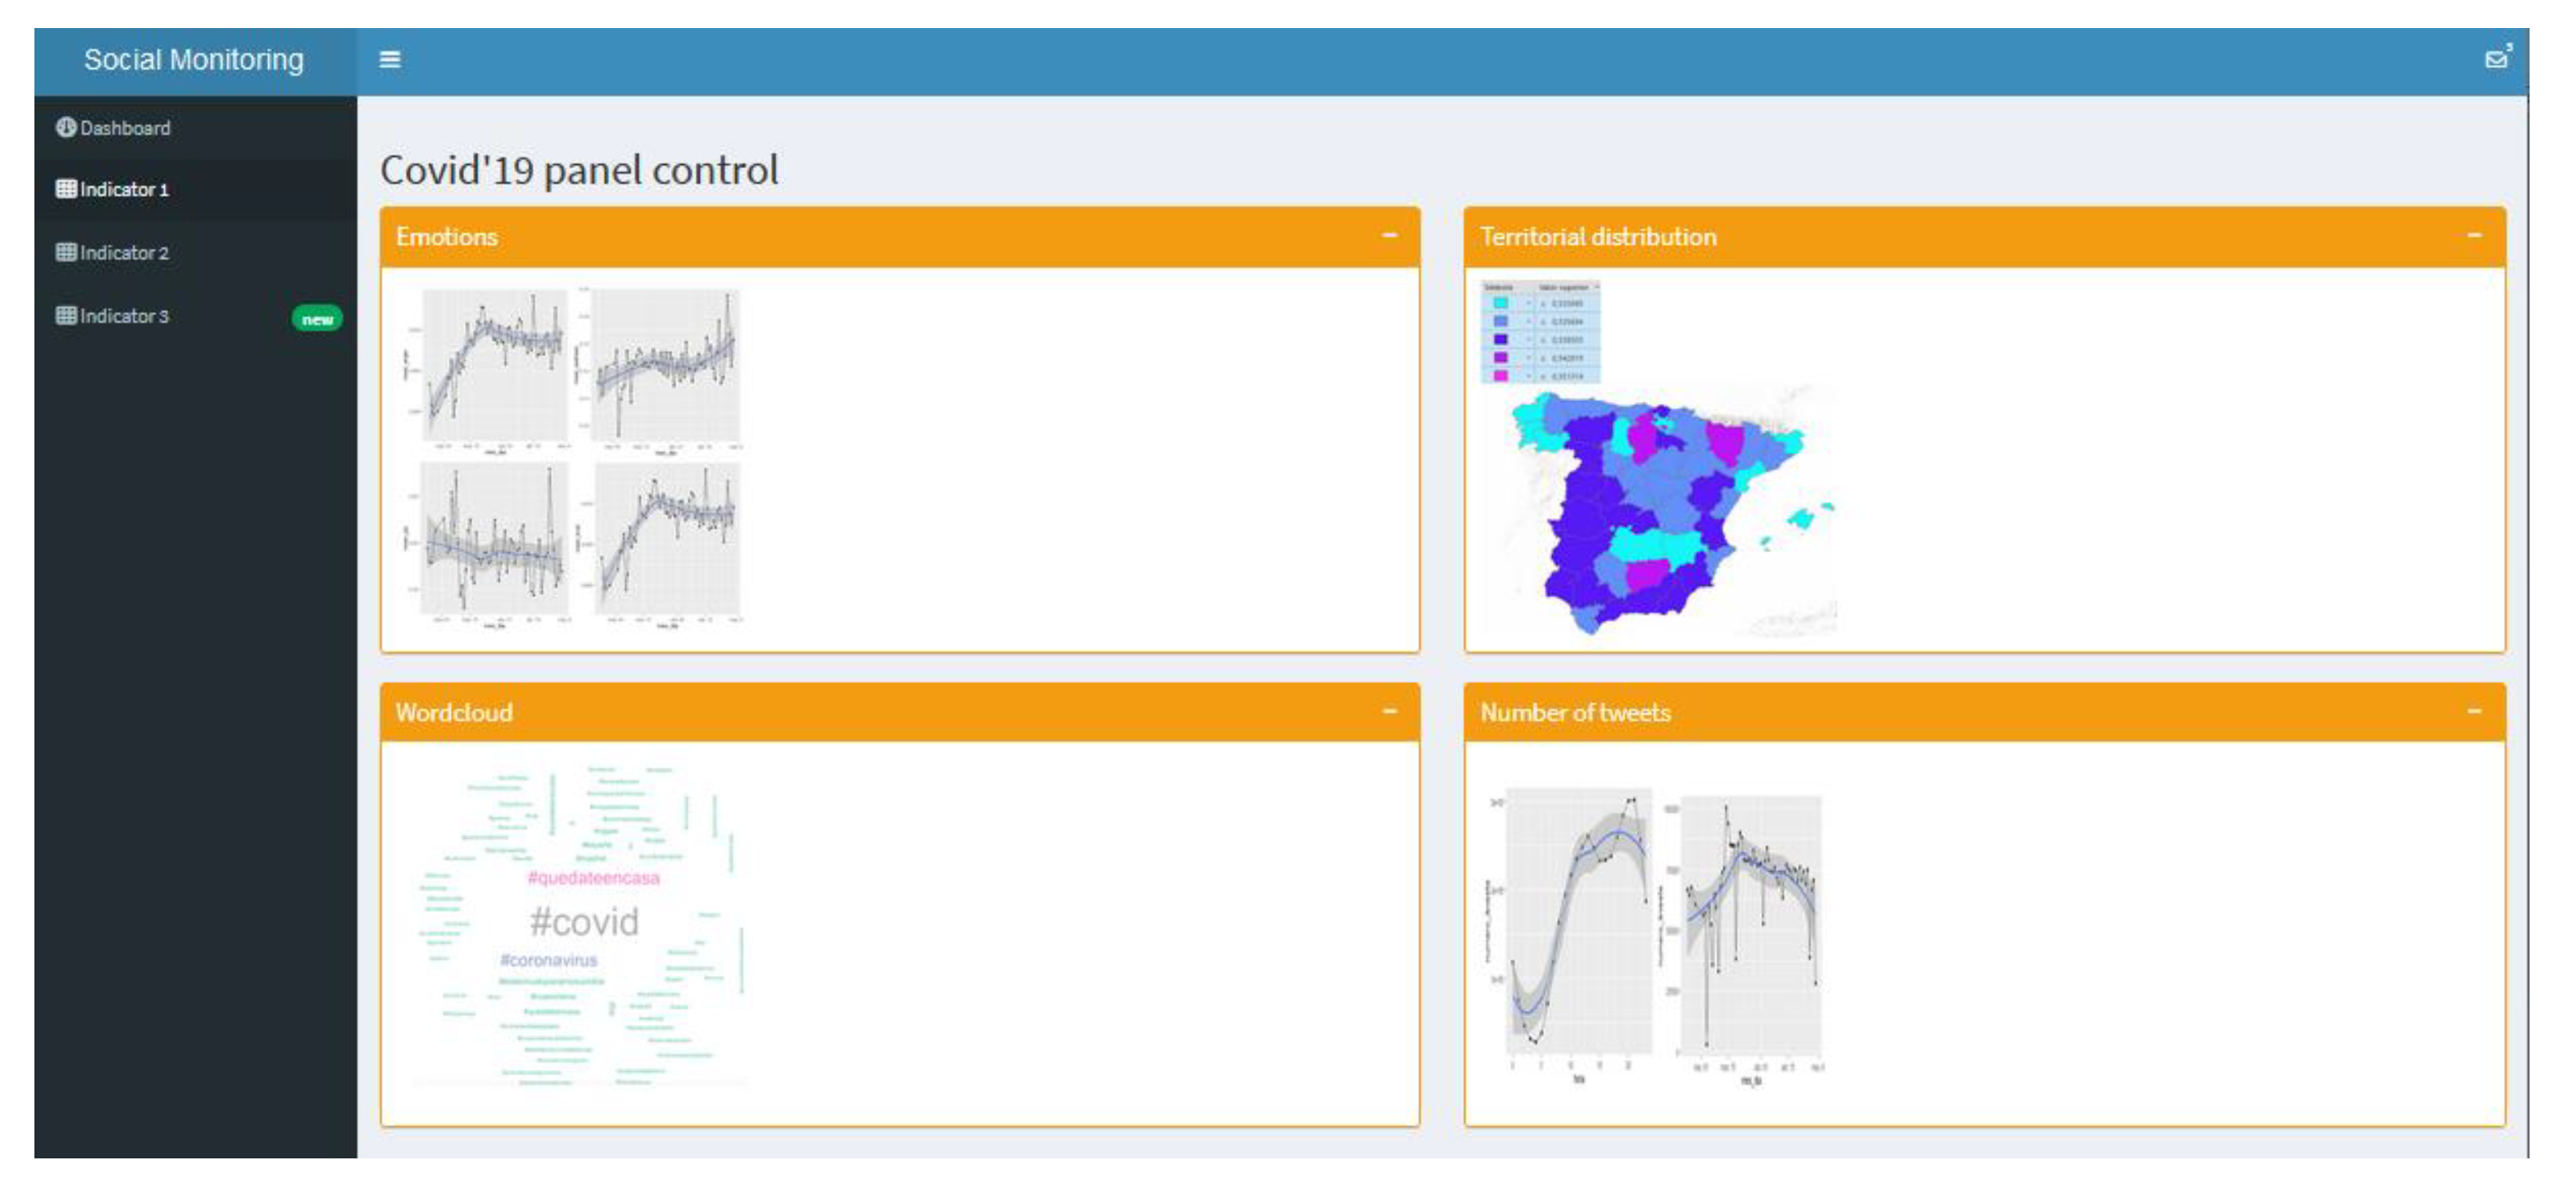The height and width of the screenshot is (1188, 2576).
Task: Click the Indicator 2 table icon
Action: point(66,252)
